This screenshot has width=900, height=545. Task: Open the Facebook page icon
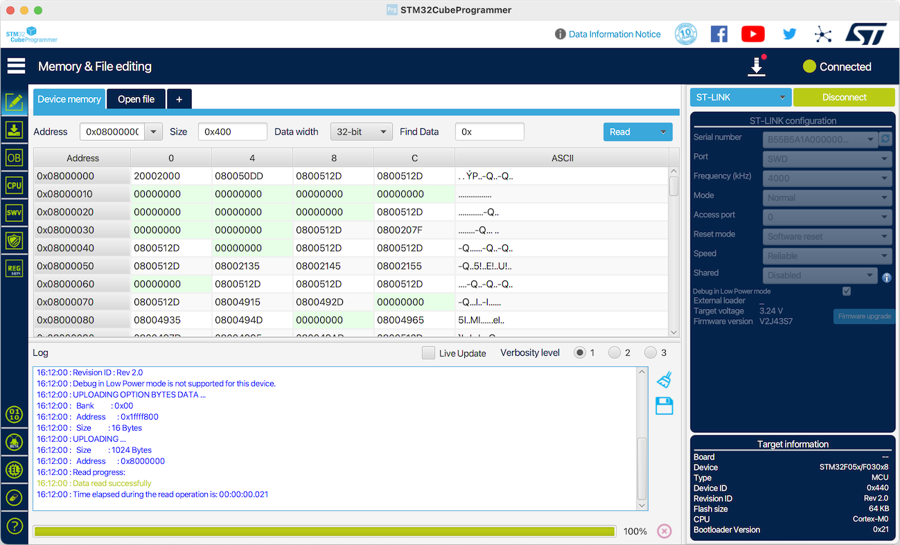tap(719, 34)
